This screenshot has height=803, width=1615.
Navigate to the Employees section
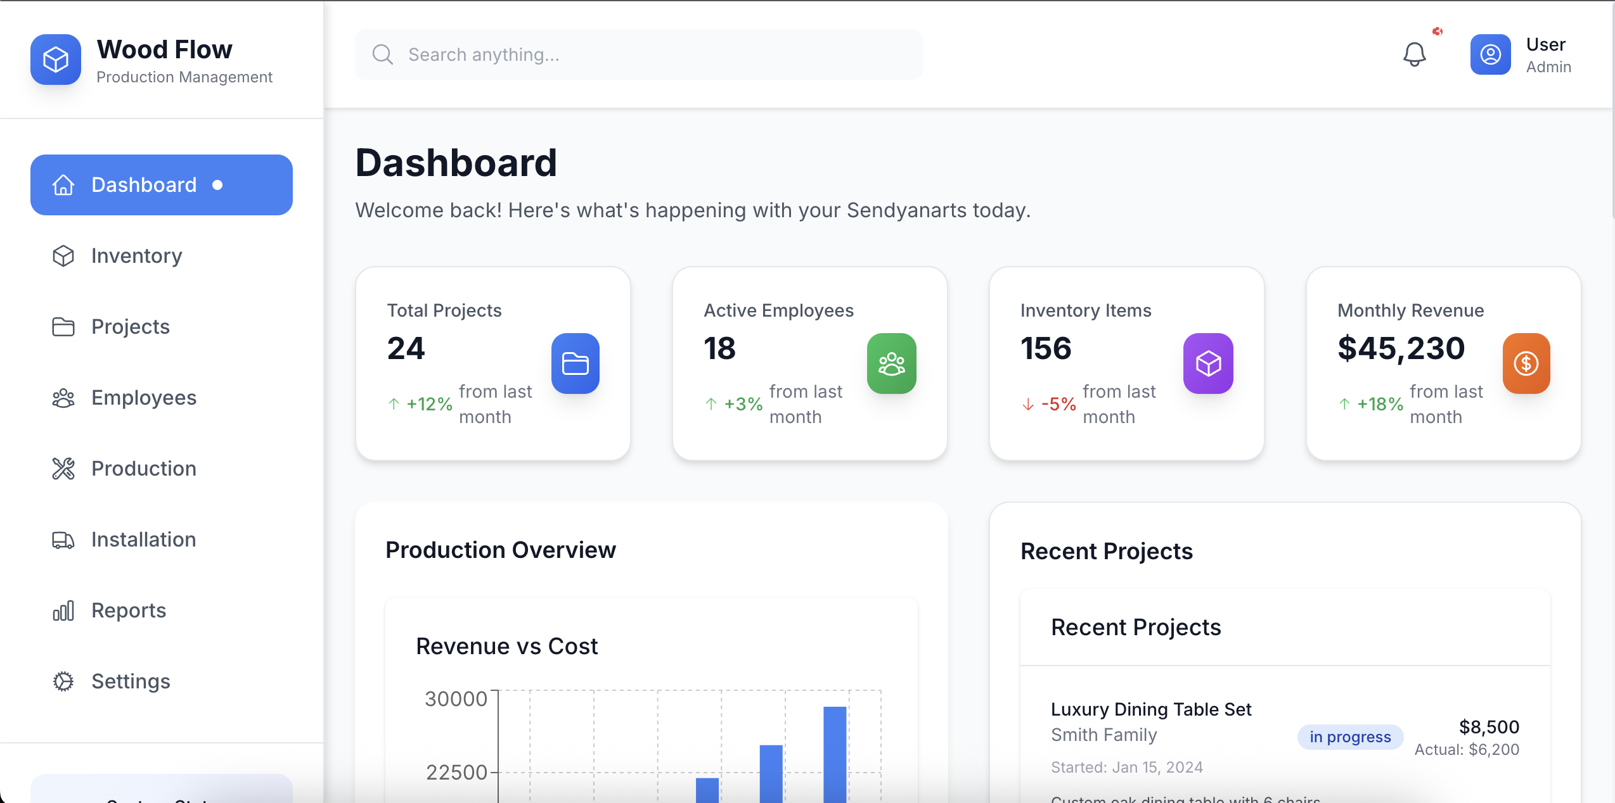(x=143, y=398)
